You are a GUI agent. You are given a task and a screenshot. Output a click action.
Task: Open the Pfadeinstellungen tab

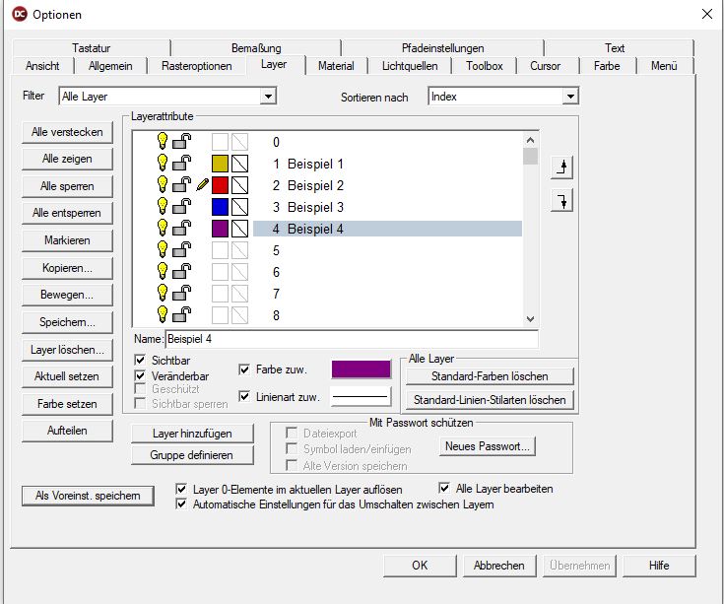[x=442, y=47]
